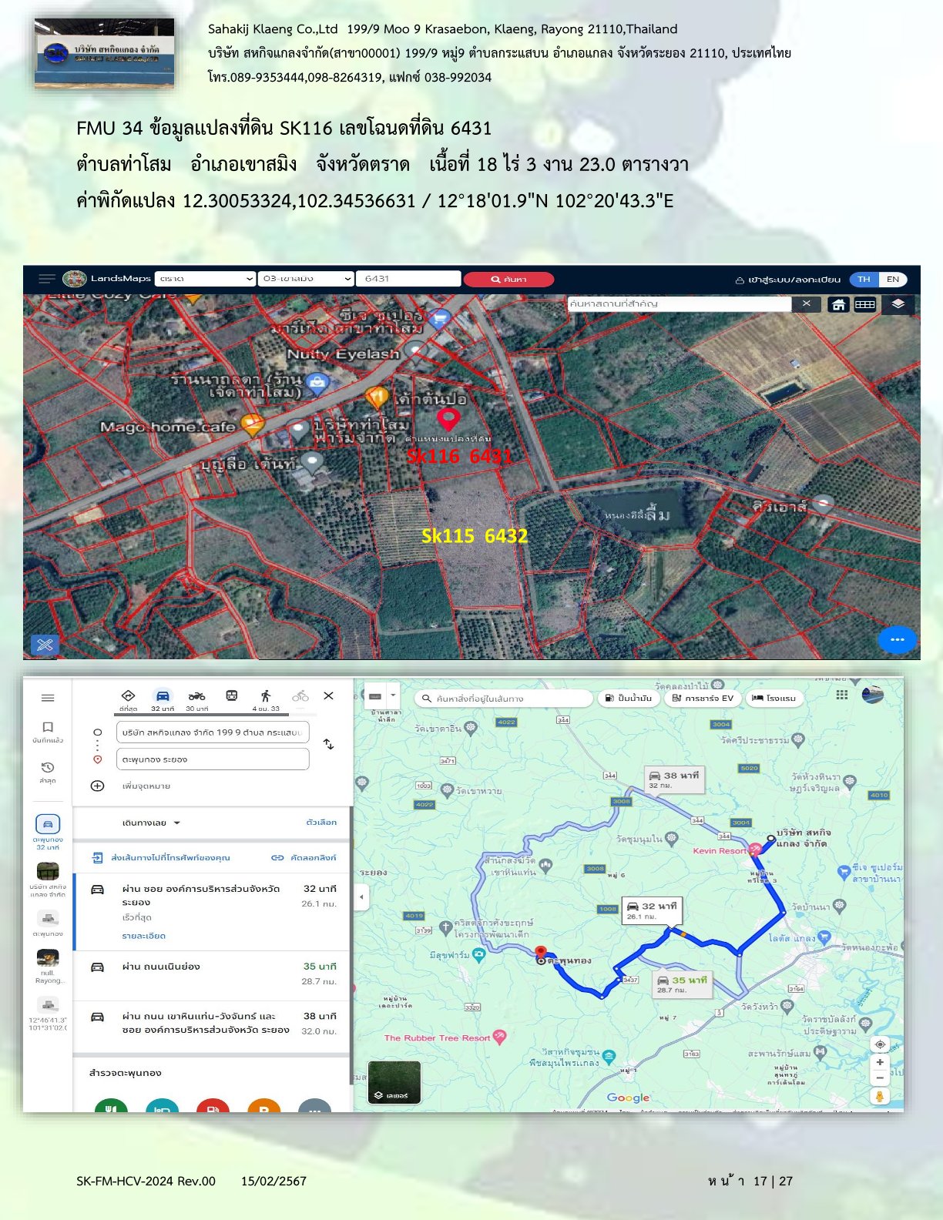Click the ปั๊มน้ำมัน gas station chip

tap(629, 698)
